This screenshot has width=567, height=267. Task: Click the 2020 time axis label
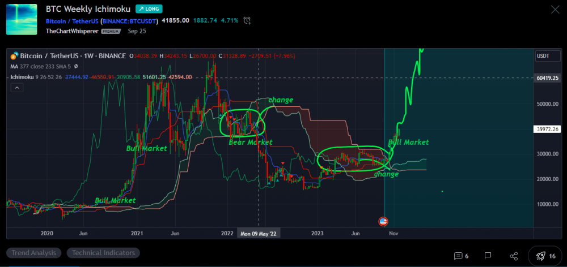47,234
